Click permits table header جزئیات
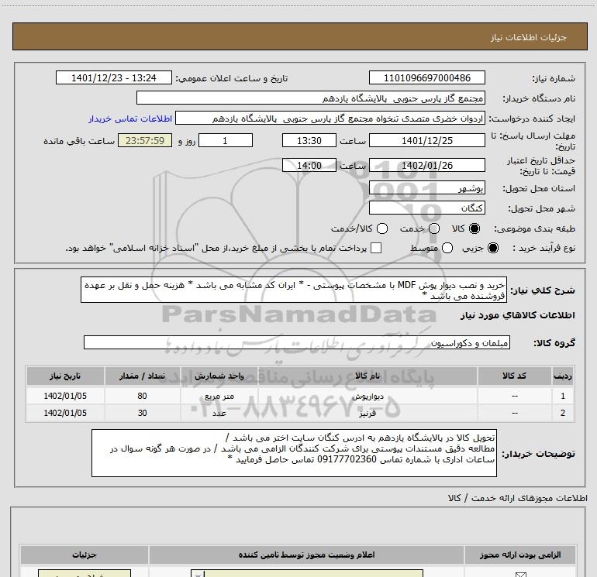597x577 pixels. [85, 555]
